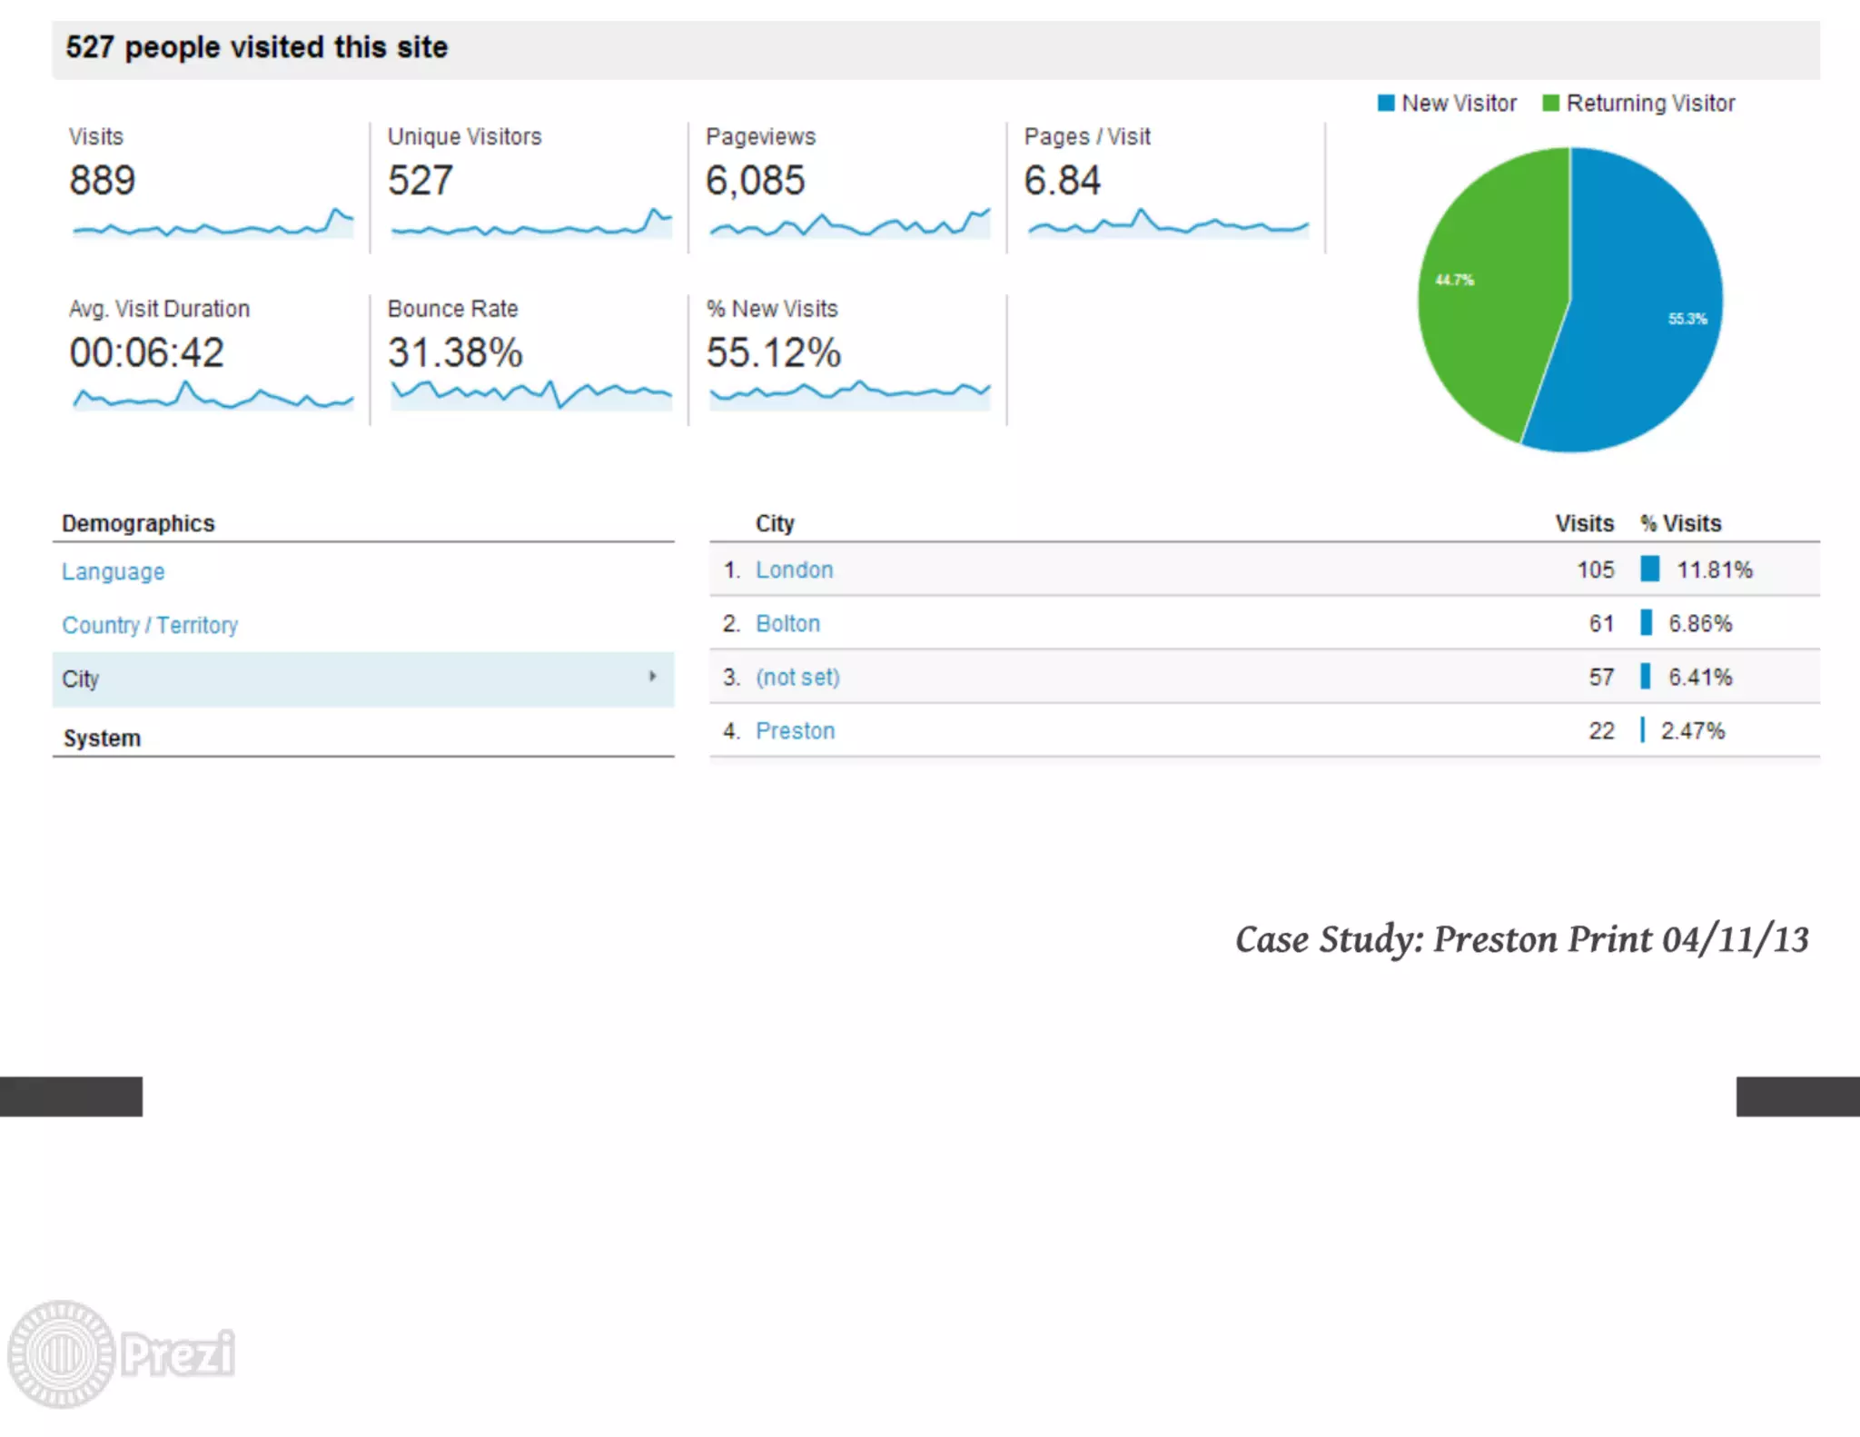1860x1437 pixels.
Task: Click the Prezi logo icon
Action: (62, 1353)
